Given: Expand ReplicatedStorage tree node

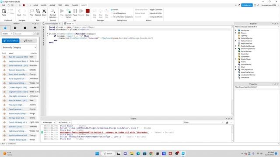Looking at the screenshot, I should pos(236,46).
